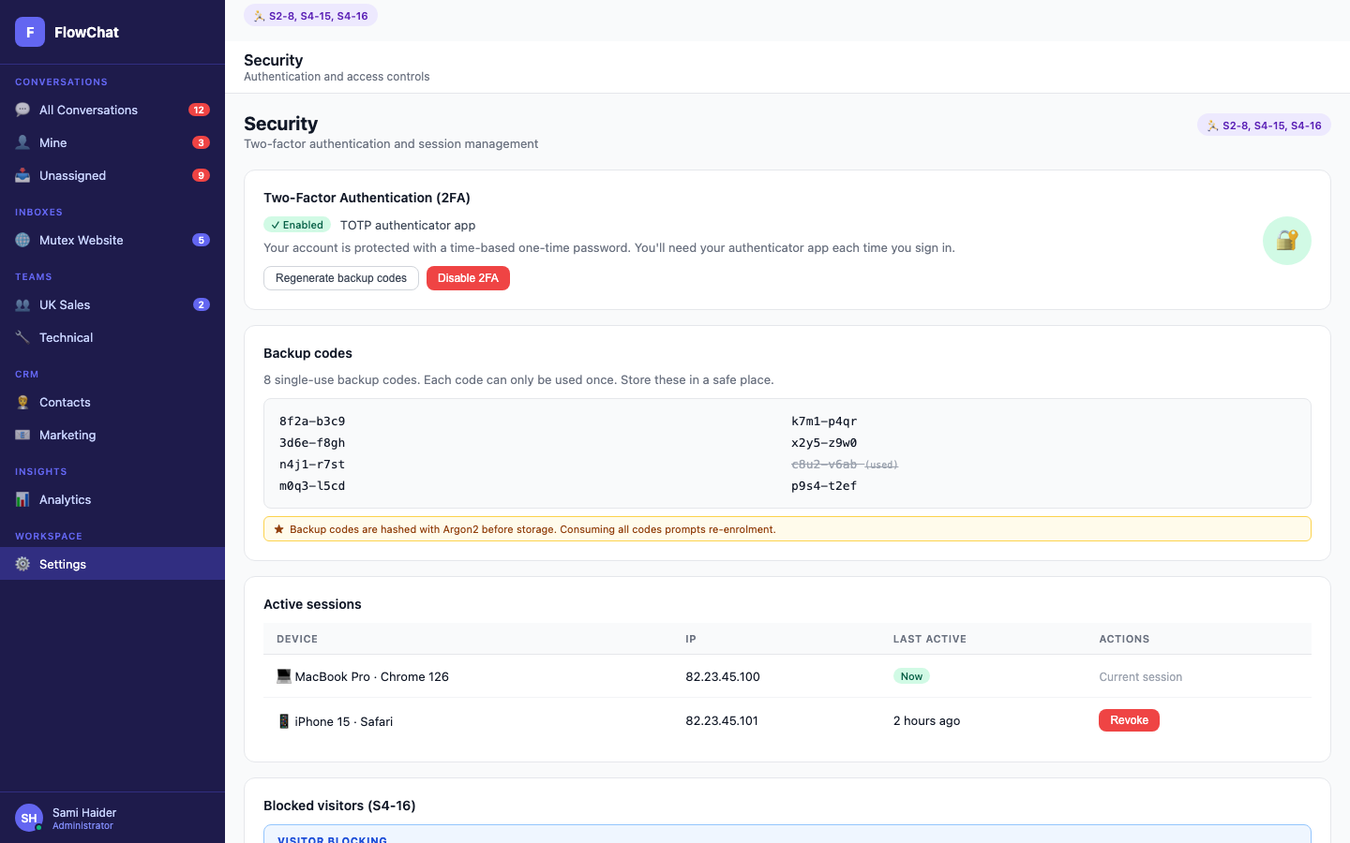Open the UK Sales team

click(x=112, y=304)
